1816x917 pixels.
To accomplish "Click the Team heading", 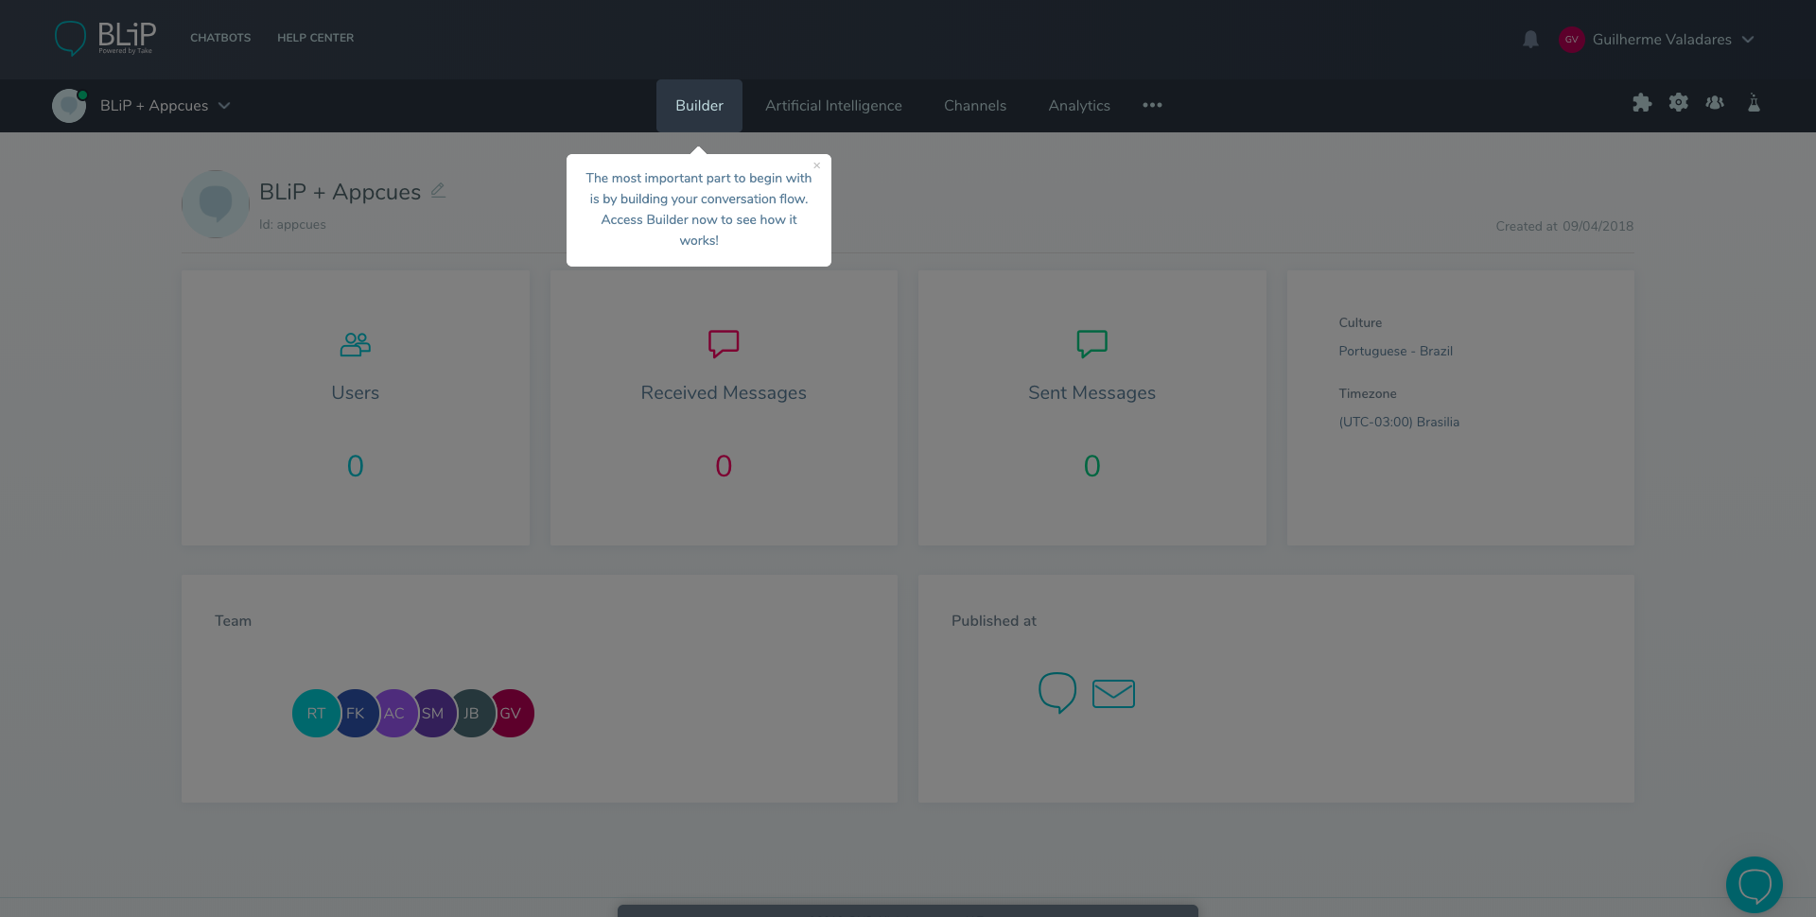I will [233, 621].
